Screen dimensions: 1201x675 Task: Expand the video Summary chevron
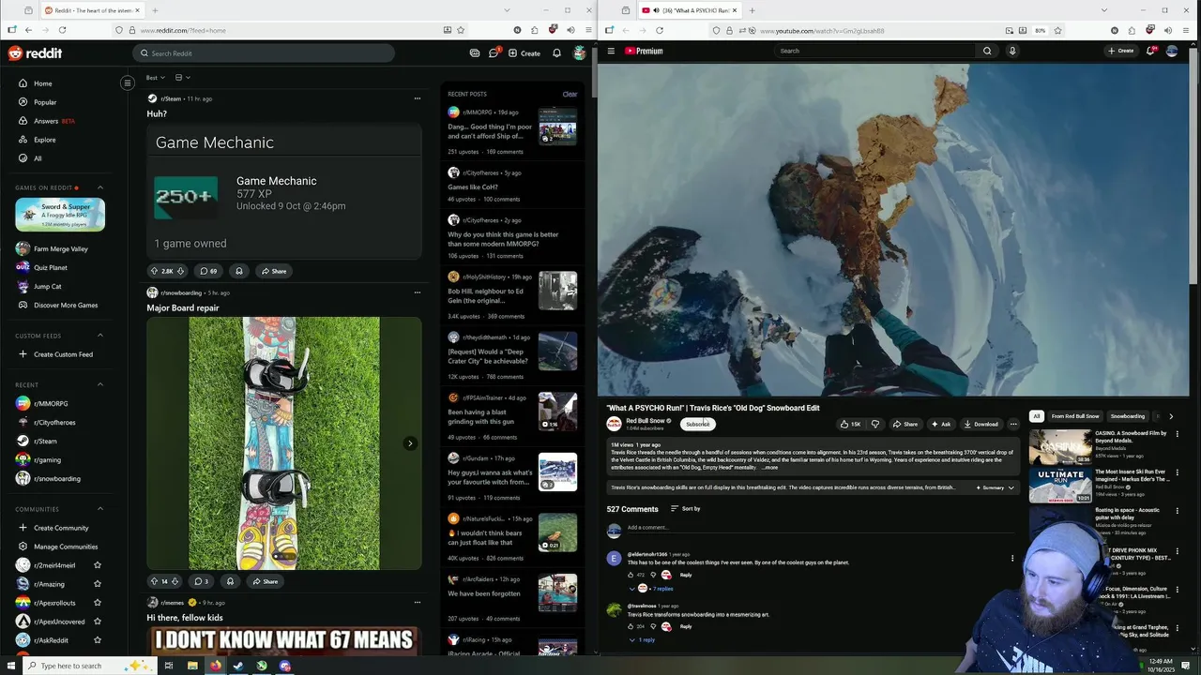click(1011, 487)
